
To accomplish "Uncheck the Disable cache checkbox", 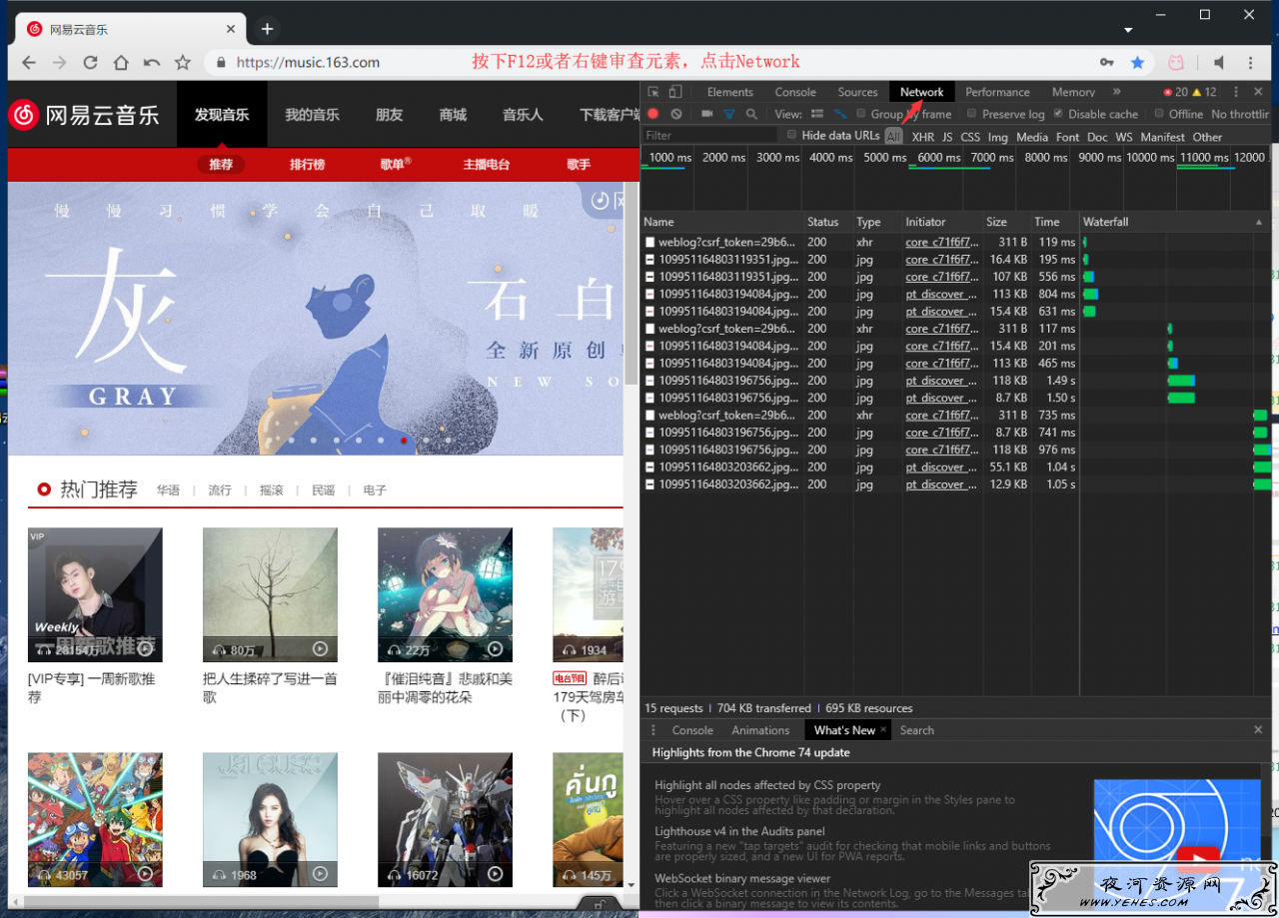I will pos(1058,114).
